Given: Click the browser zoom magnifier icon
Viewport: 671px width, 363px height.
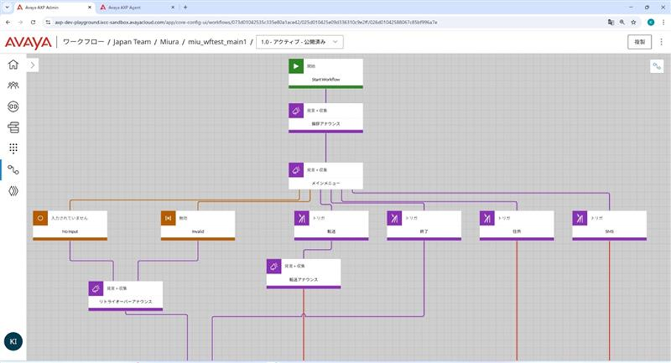Looking at the screenshot, I should (x=622, y=22).
